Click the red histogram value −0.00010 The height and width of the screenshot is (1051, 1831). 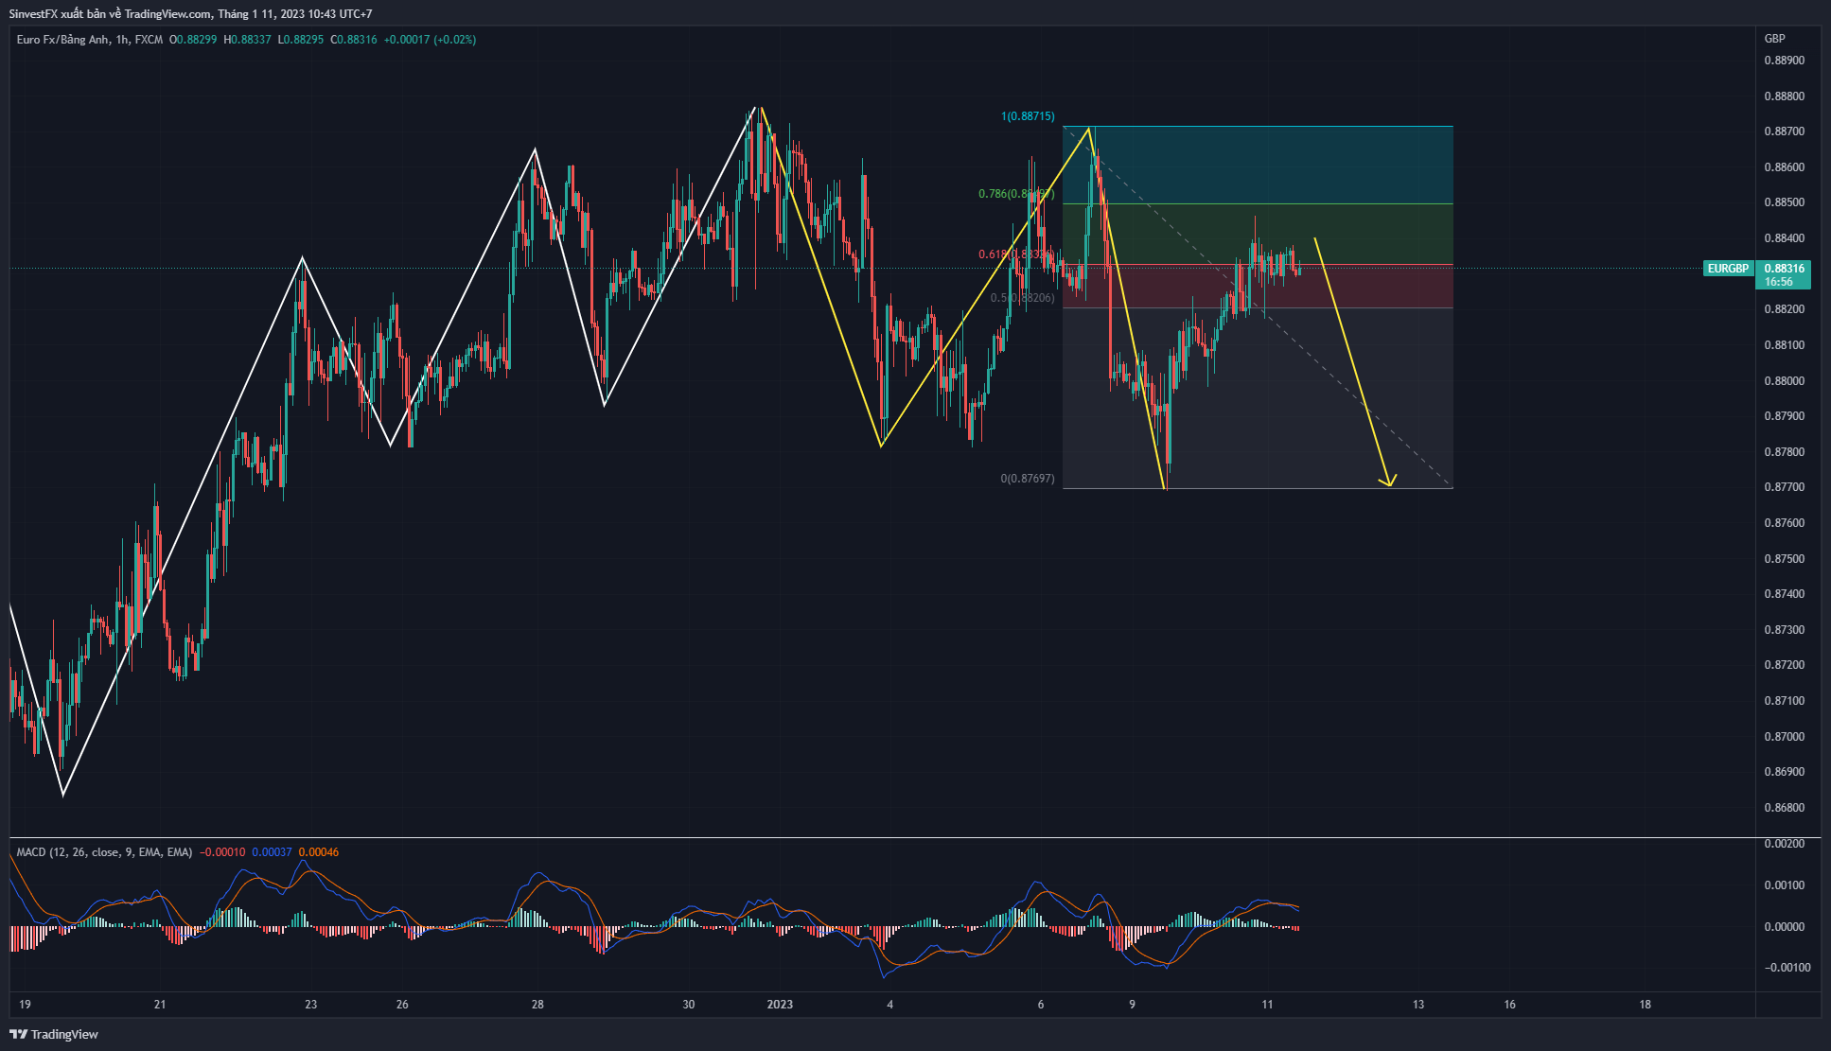point(222,852)
